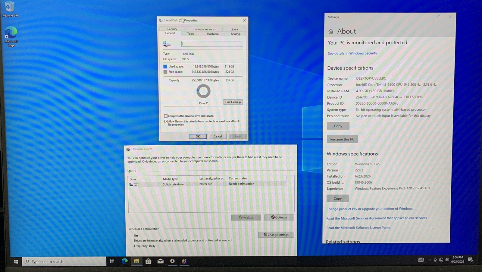The height and width of the screenshot is (272, 482).
Task: Click the Current status column header
Action: pos(257,179)
